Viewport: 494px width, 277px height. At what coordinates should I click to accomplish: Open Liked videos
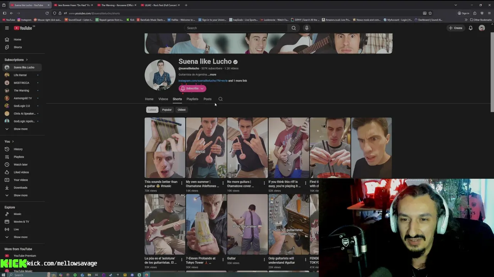tap(21, 172)
